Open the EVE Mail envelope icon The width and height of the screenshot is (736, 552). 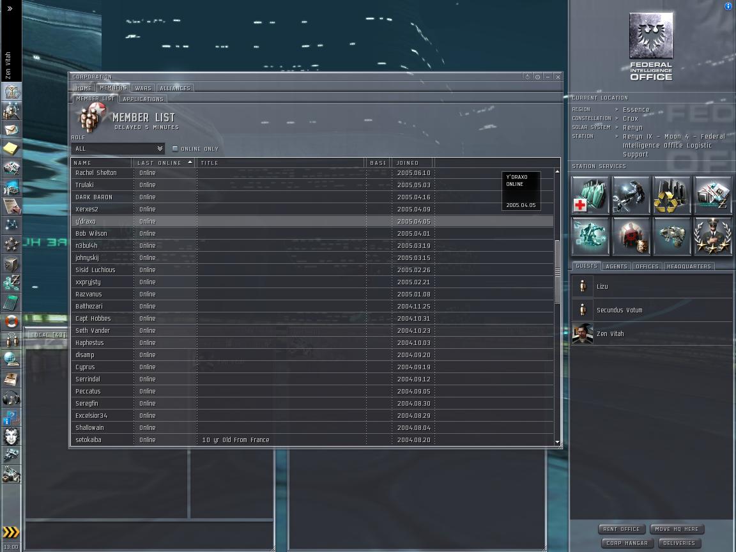(x=11, y=130)
